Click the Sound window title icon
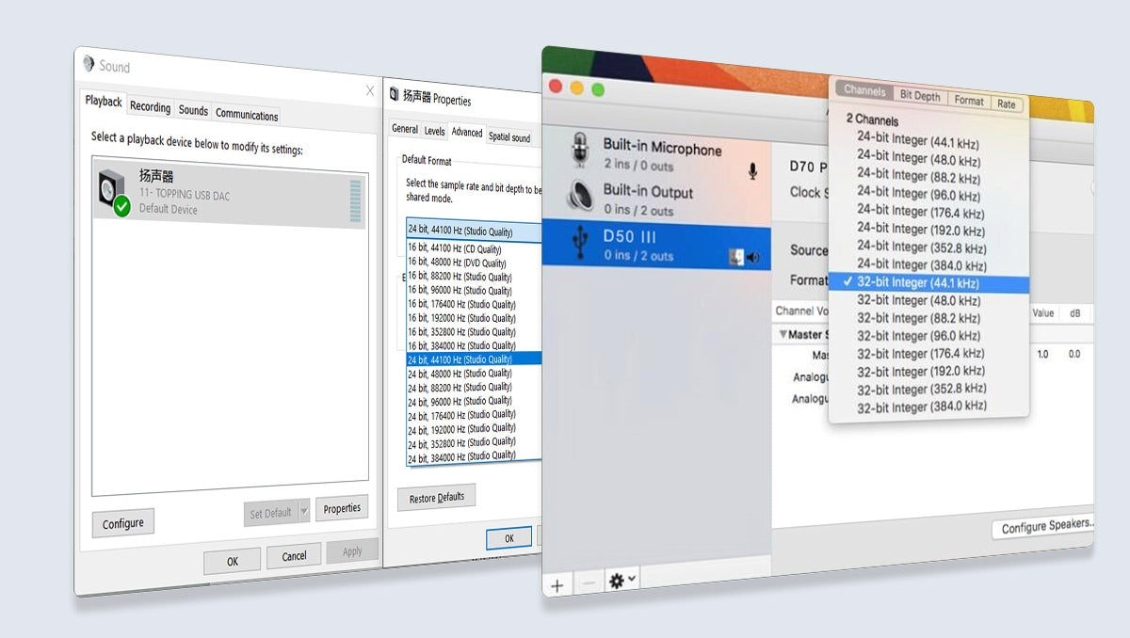This screenshot has width=1130, height=638. (x=89, y=64)
